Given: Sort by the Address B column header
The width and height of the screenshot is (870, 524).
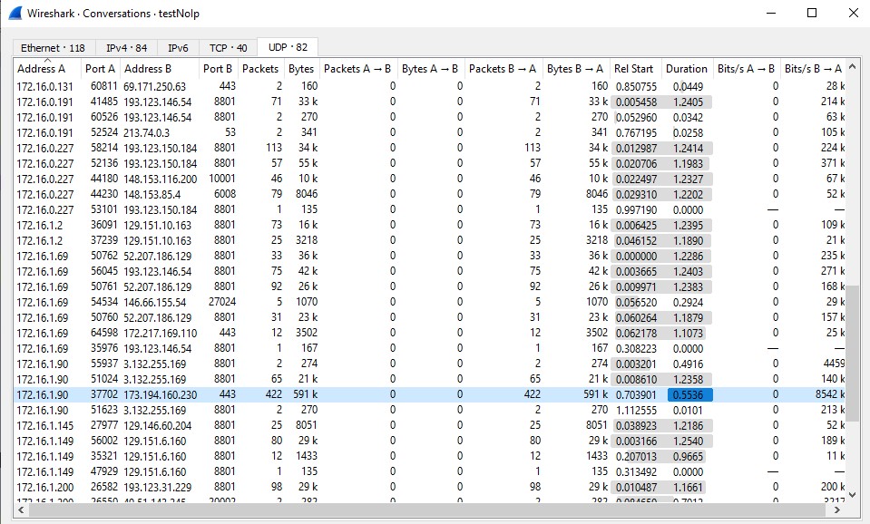Looking at the screenshot, I should click(160, 69).
